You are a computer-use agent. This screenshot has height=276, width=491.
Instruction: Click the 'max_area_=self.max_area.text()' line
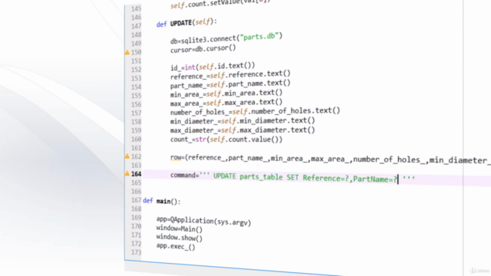tap(226, 103)
